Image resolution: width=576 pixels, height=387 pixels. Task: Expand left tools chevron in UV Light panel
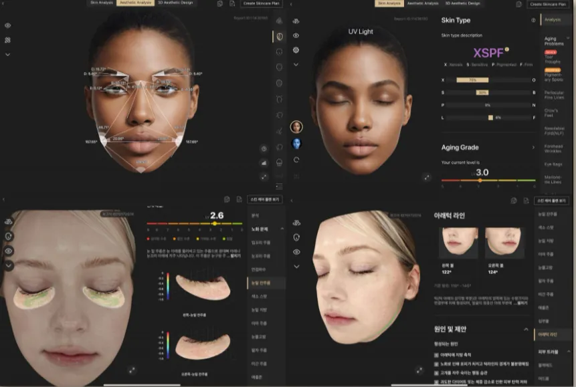pos(296,64)
